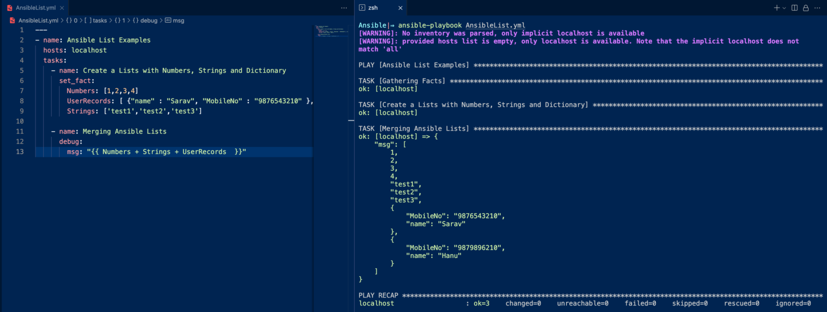The height and width of the screenshot is (312, 827).
Task: Open the editor group ellipsis menu
Action: coord(344,8)
